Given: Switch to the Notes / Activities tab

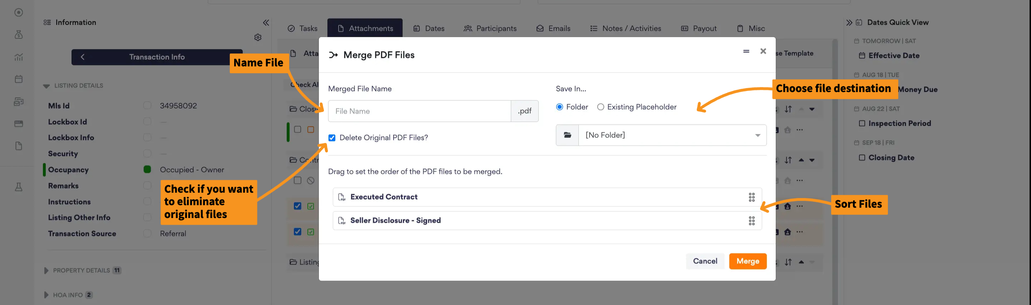Looking at the screenshot, I should tap(626, 28).
